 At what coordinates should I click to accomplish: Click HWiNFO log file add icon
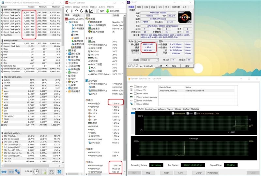[x=44, y=172]
